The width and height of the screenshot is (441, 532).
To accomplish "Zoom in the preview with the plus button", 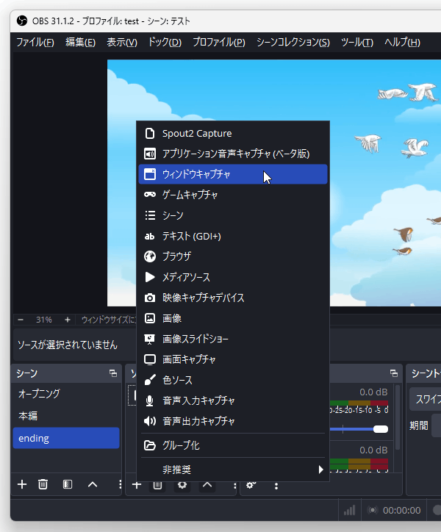I will 68,320.
